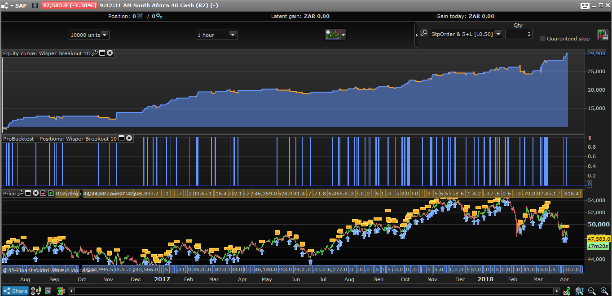Click the magnifier with bars zoom icon
The image size is (612, 296).
click(x=580, y=291)
